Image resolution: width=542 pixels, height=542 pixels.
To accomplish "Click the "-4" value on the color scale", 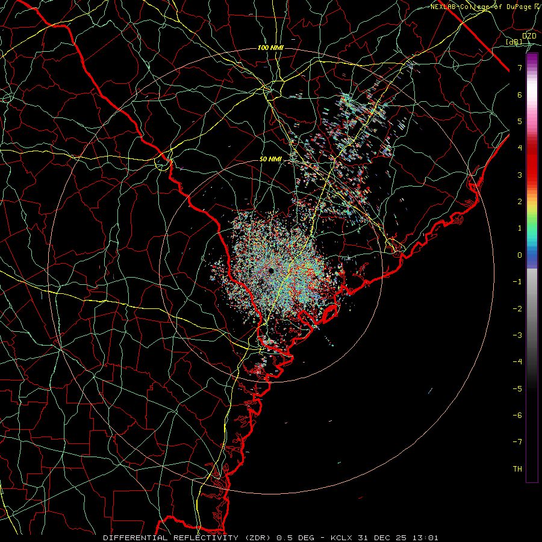I will 517,362.
